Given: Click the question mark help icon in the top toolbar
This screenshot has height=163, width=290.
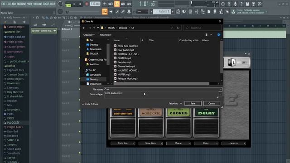Looking at the screenshot, I should click(241, 4).
